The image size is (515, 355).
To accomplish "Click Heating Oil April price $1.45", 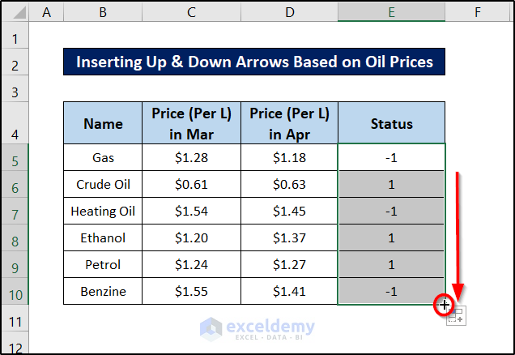I will pyautogui.click(x=287, y=211).
